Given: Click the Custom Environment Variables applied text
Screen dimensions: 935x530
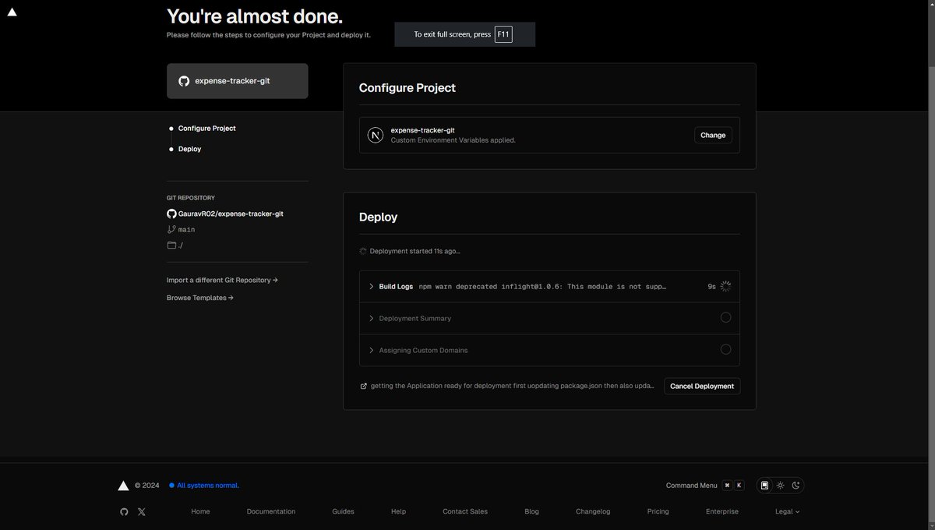Looking at the screenshot, I should (453, 140).
